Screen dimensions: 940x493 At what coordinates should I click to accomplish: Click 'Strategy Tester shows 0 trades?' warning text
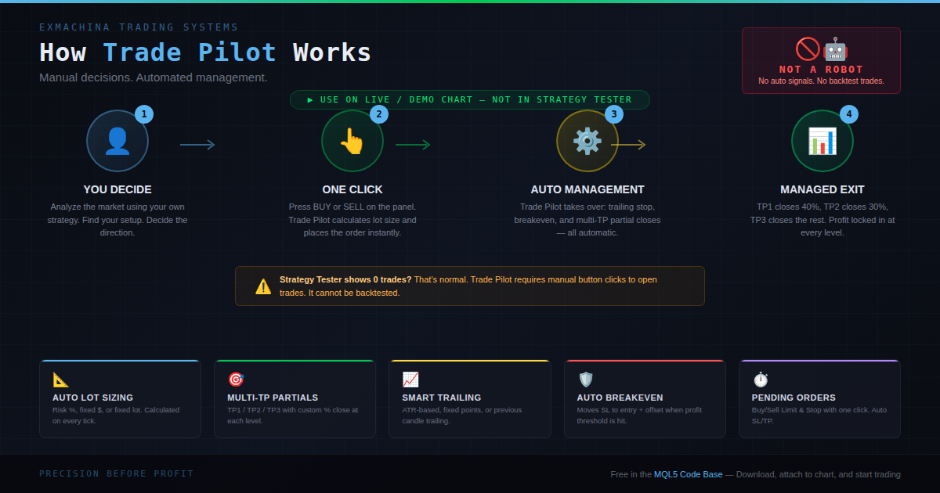pyautogui.click(x=345, y=279)
